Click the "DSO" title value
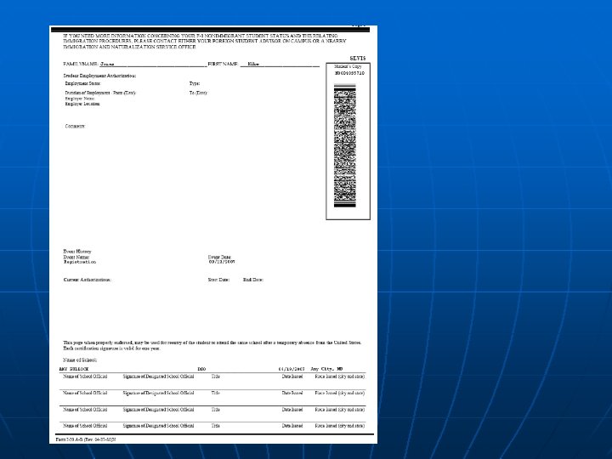This screenshot has width=612, height=459. (x=201, y=369)
